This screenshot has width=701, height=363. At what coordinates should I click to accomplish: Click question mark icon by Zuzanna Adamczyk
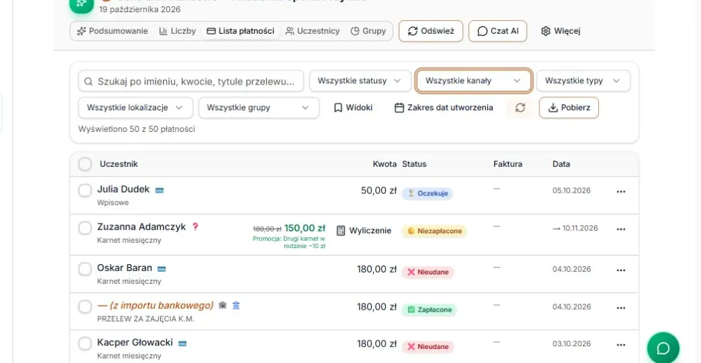(x=195, y=226)
